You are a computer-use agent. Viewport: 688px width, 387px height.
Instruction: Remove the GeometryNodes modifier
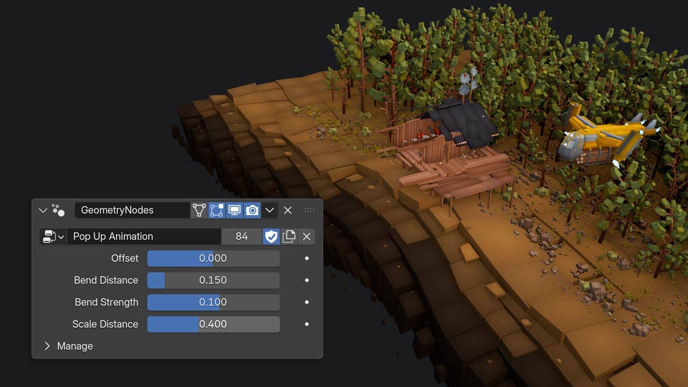pyautogui.click(x=288, y=210)
